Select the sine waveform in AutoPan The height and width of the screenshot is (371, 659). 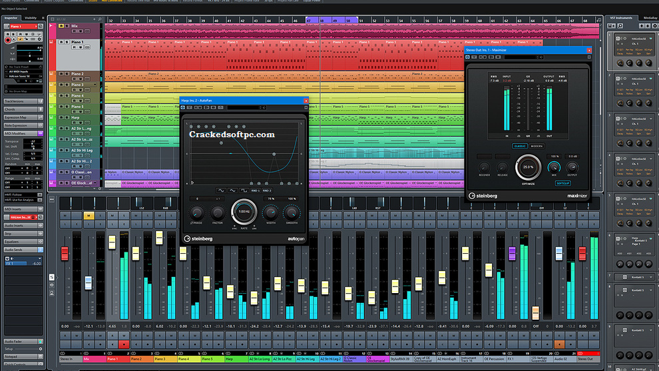pyautogui.click(x=221, y=190)
